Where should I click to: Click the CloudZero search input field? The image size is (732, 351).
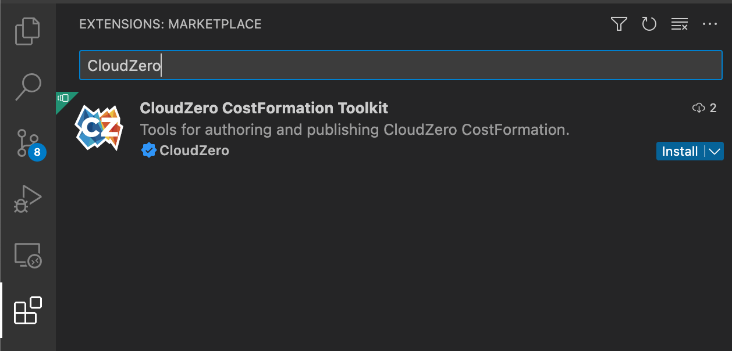(400, 66)
